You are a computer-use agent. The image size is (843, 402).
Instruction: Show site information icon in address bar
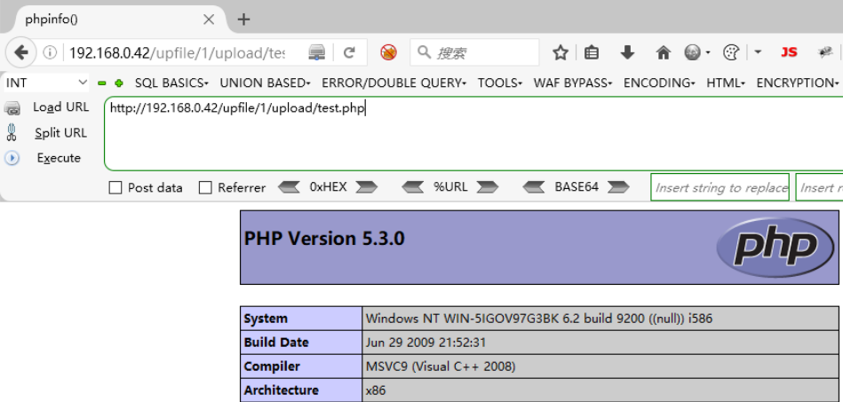[x=50, y=52]
